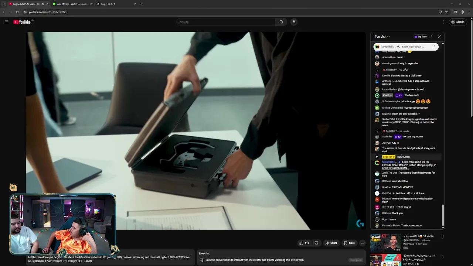Open options on the pinned Streamlabs message
473x266 pixels.
click(434, 47)
